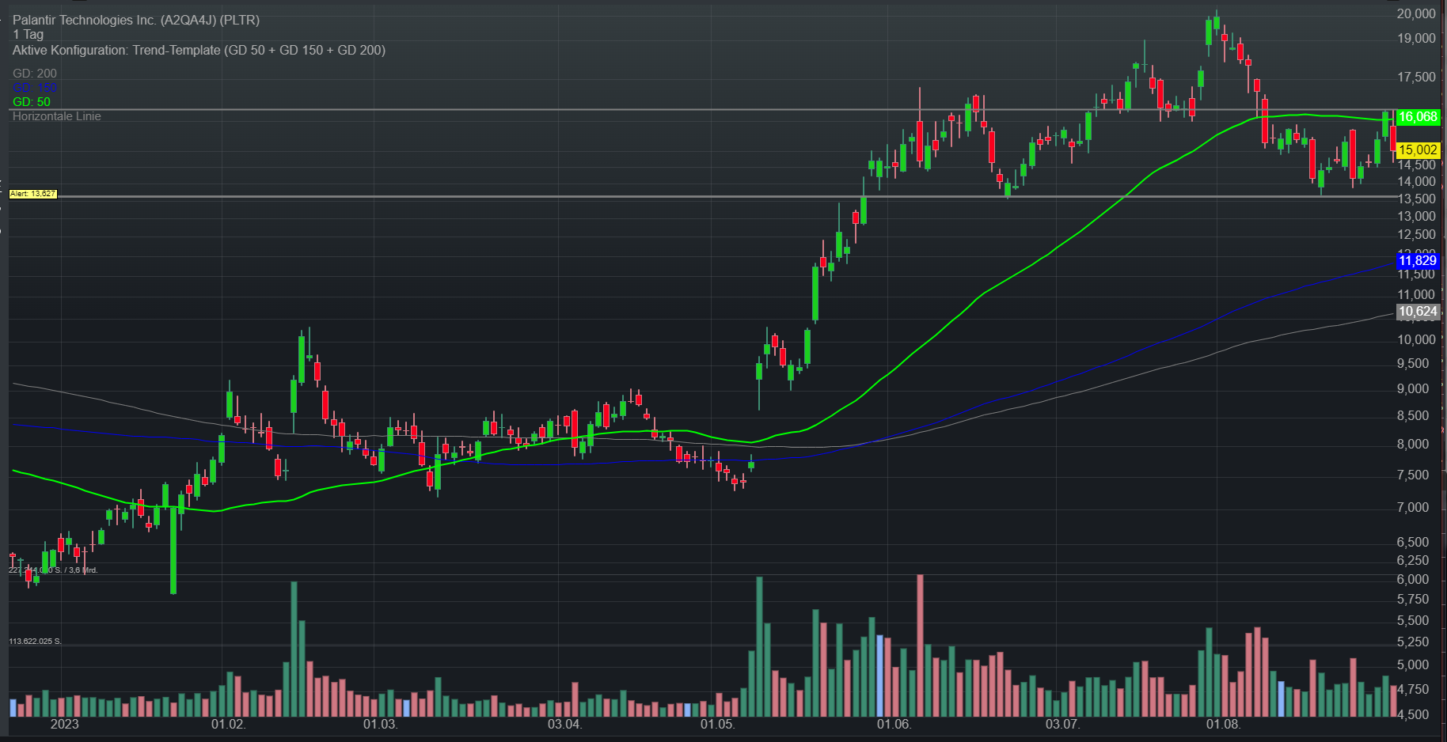Screen dimensions: 1447x742
Task: Click the 4,500 price axis label
Action: 1413,714
